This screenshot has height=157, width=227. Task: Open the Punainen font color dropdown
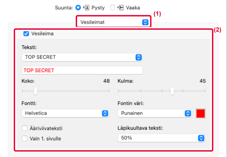point(155,113)
